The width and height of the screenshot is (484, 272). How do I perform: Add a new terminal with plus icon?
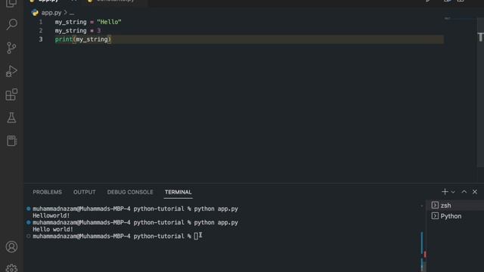(445, 192)
